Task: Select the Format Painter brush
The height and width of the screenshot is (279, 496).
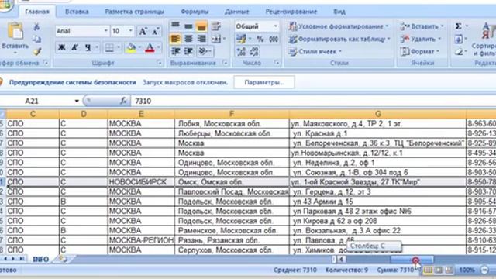Action: pos(37,51)
